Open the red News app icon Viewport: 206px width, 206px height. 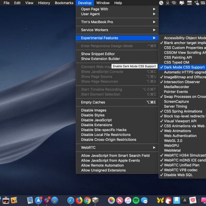119,200
